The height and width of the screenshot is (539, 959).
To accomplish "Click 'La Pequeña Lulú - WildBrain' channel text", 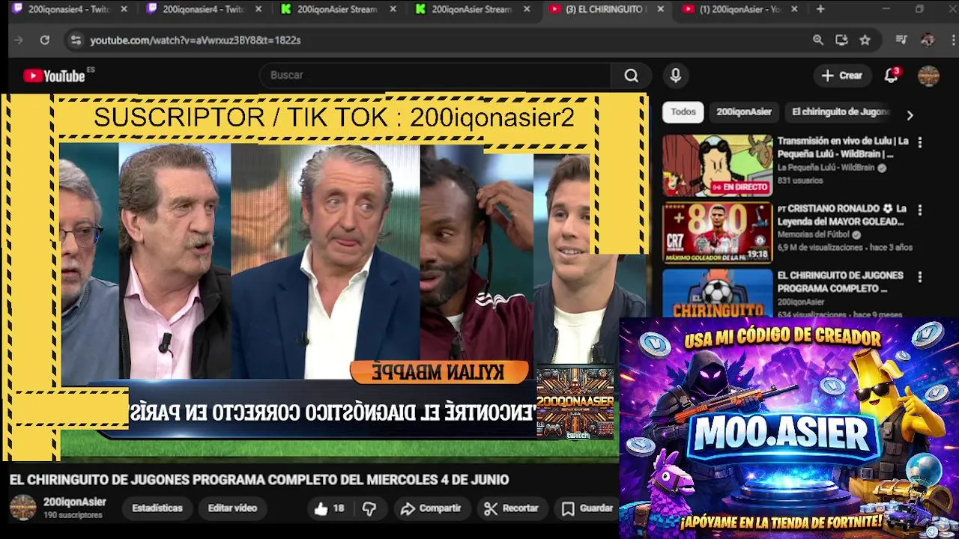I will [826, 168].
